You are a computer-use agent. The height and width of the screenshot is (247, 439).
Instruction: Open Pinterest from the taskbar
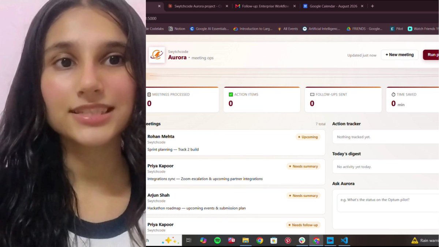click(x=288, y=240)
